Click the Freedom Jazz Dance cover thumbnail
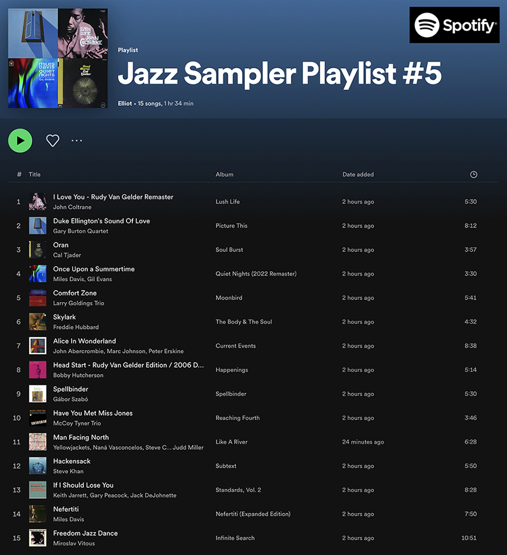 click(37, 538)
